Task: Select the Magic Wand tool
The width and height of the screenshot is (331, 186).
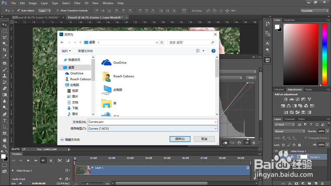Action: coord(4,44)
